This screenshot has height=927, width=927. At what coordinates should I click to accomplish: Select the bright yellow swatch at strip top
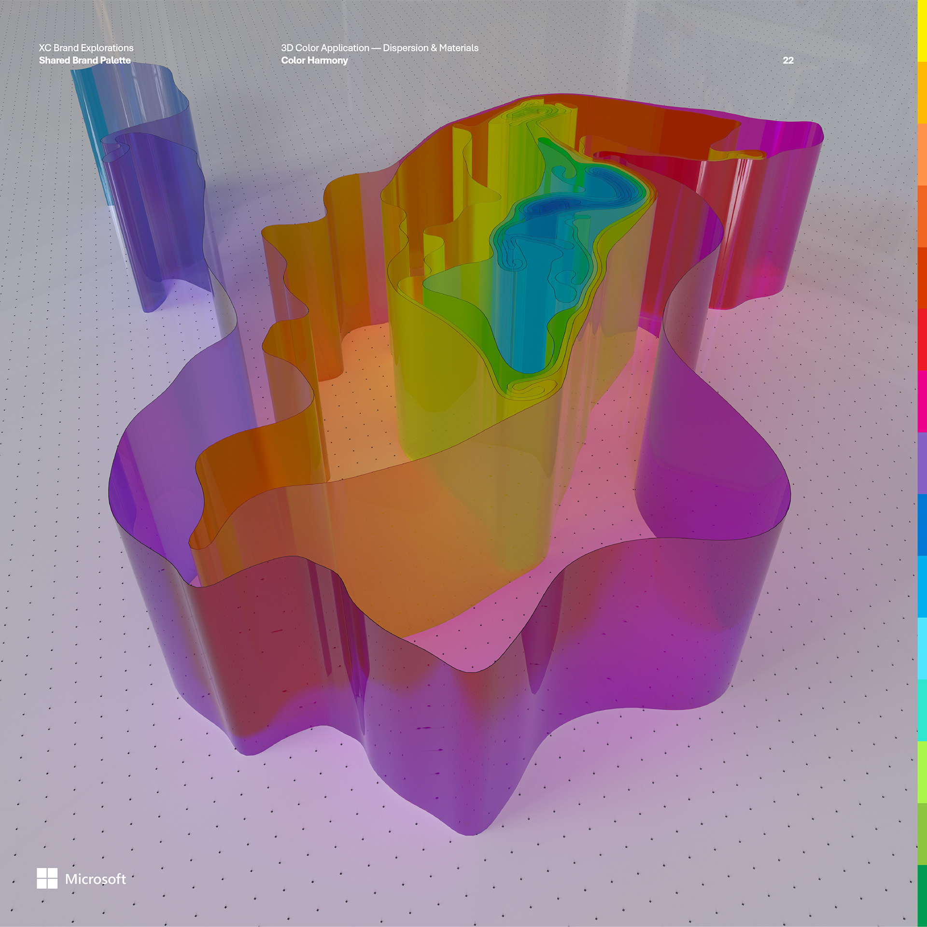click(x=922, y=30)
